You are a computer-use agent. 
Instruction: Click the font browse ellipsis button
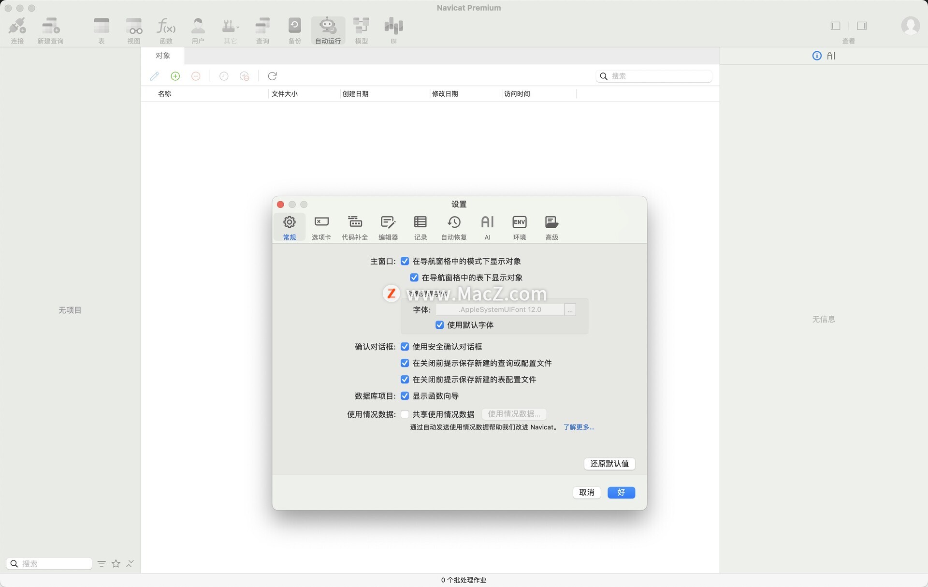570,310
